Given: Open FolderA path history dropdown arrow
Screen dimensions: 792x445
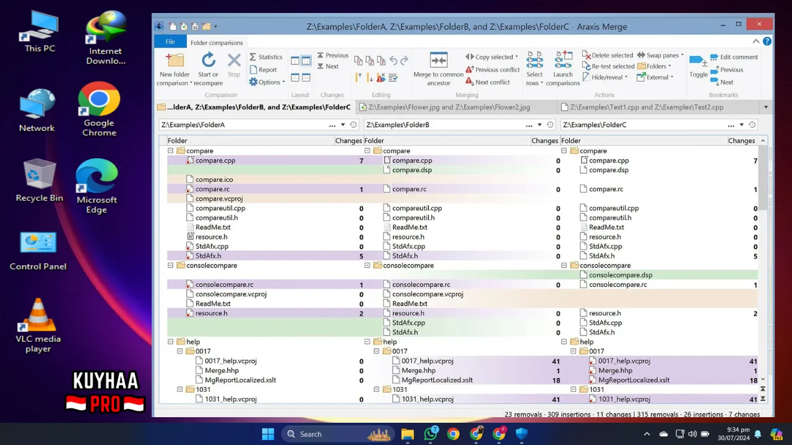Looking at the screenshot, I should tap(343, 125).
